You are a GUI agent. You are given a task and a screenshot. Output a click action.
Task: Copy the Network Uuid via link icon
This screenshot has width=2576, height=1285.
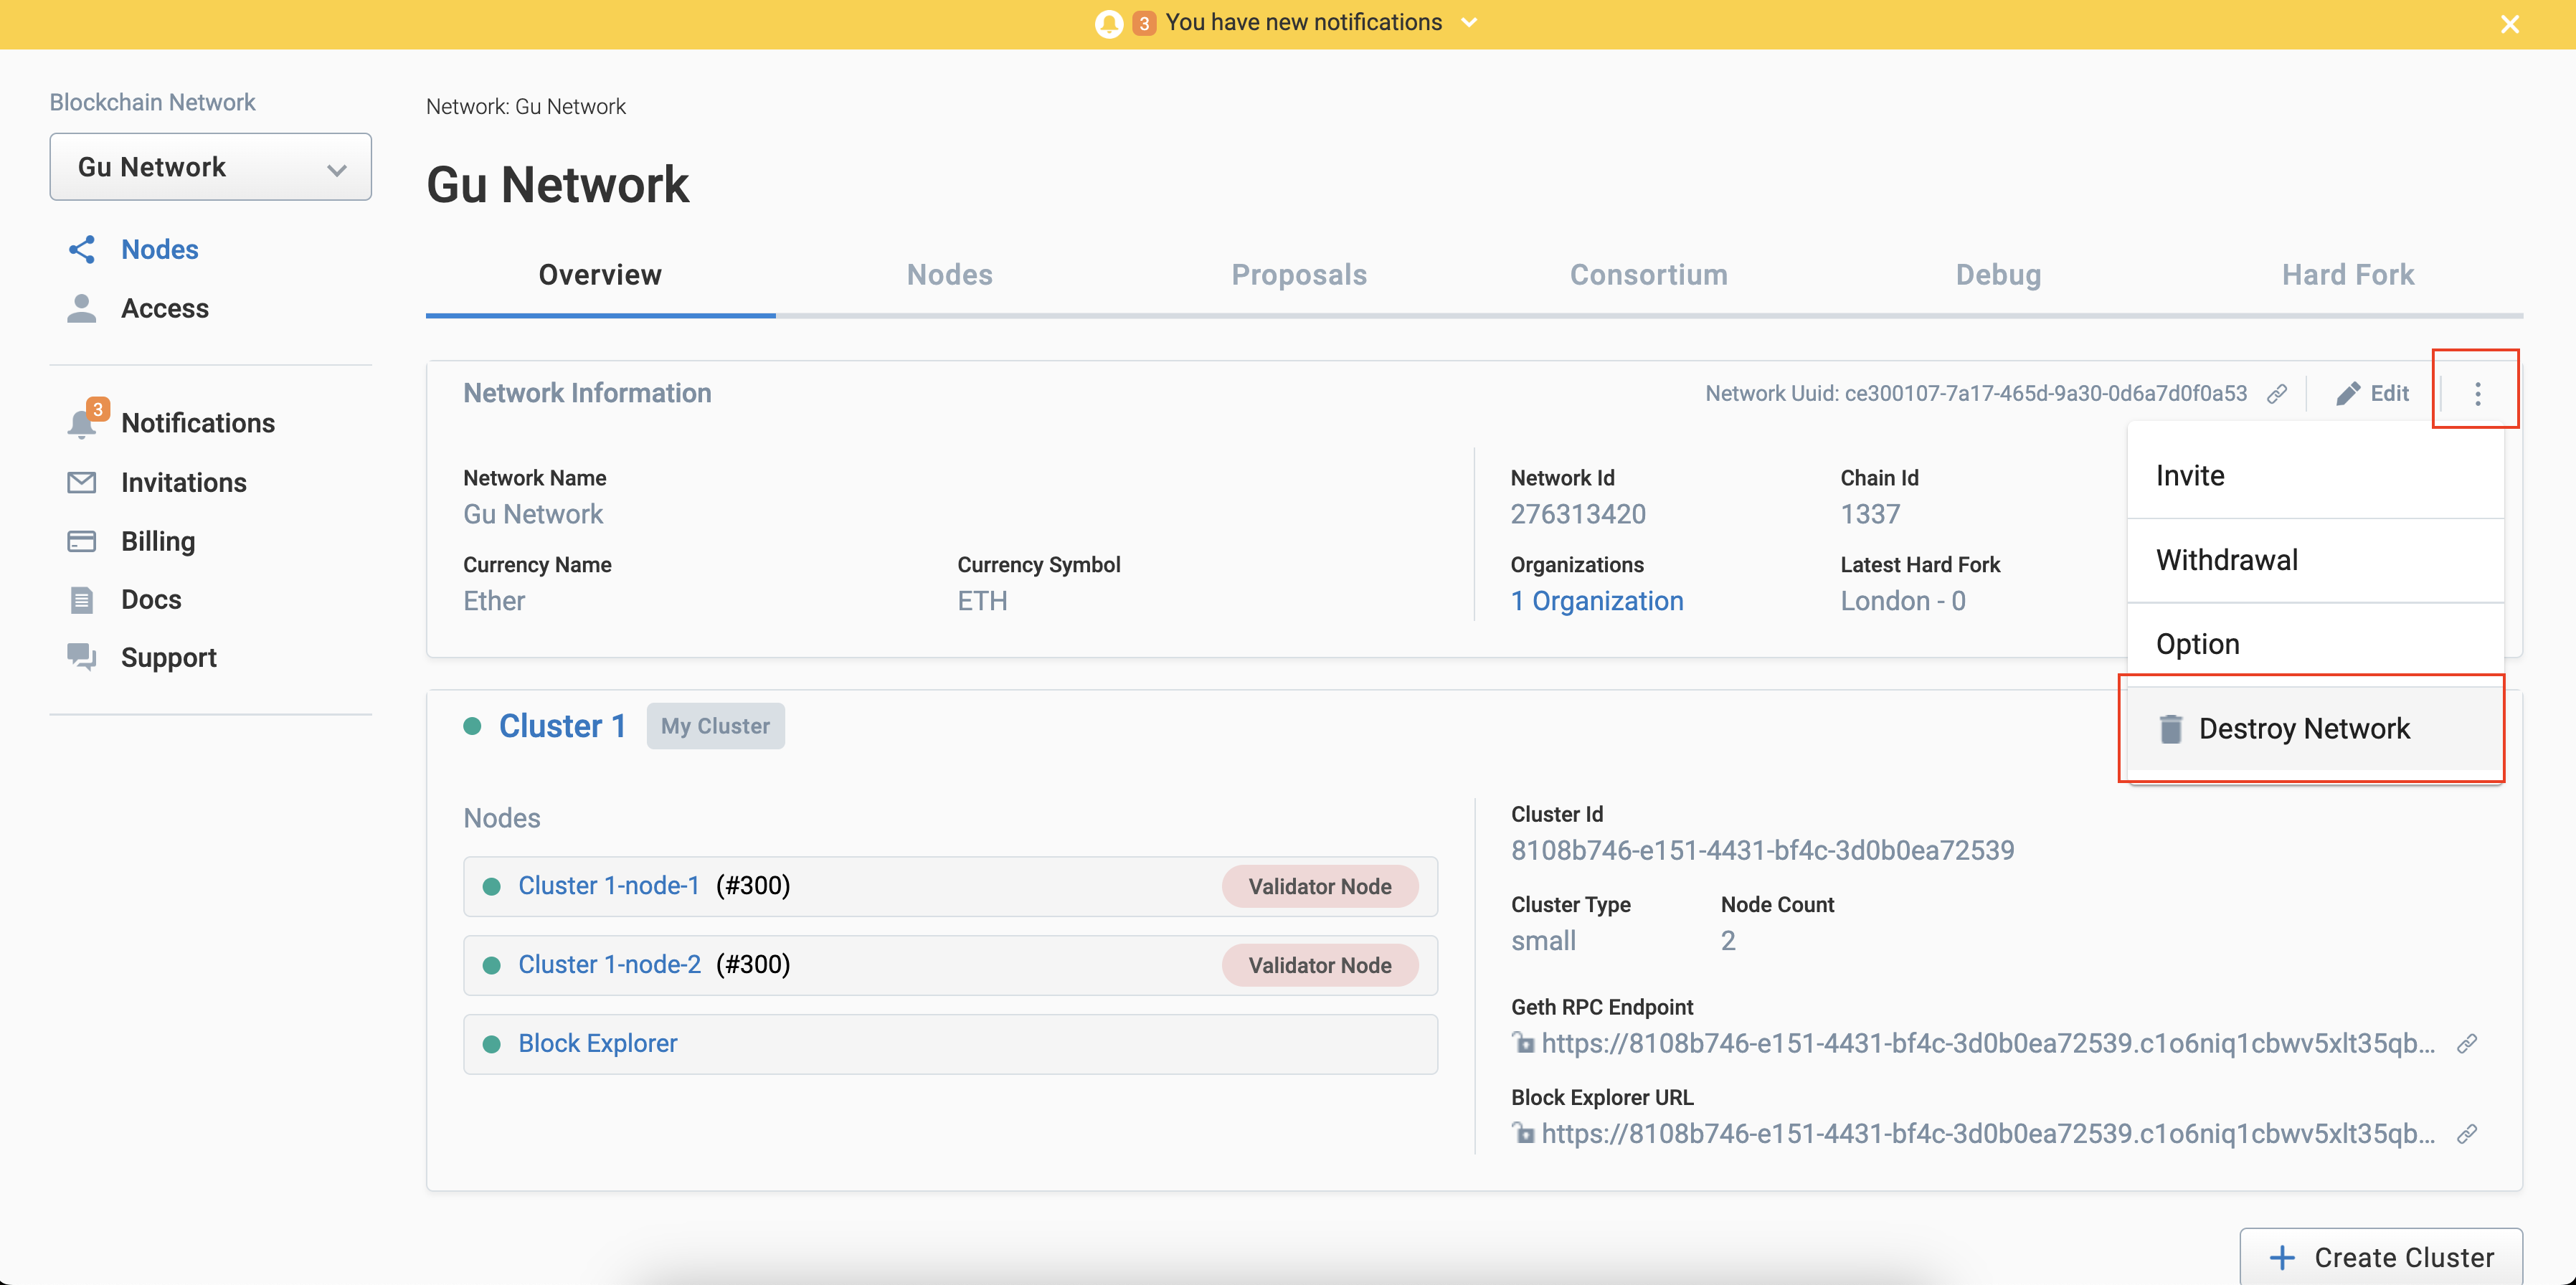pos(2277,394)
